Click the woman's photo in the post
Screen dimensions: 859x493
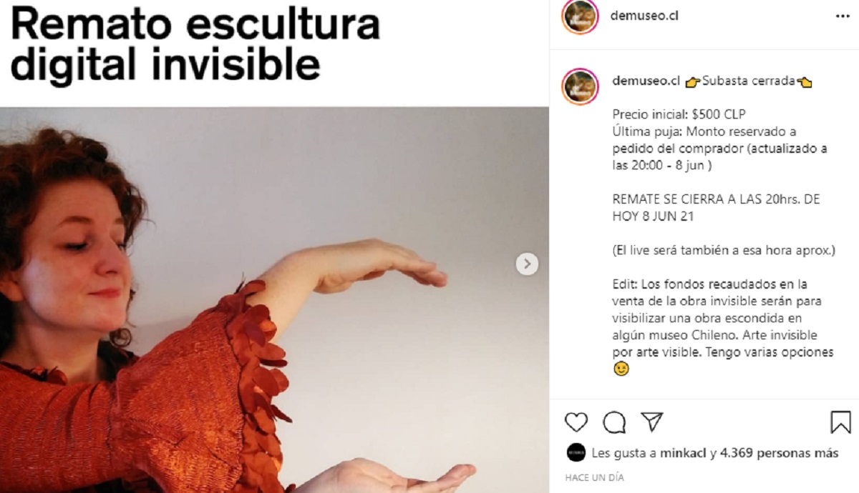(274, 300)
